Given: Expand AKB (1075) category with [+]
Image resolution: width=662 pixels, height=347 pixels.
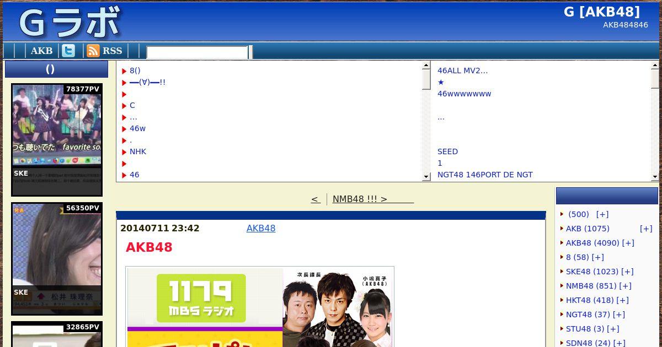Looking at the screenshot, I should (x=646, y=229).
